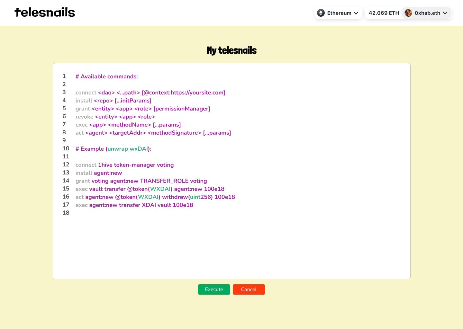This screenshot has width=463, height=329.
Task: Click 'exec agent:new transfer XDAI vault' line
Action: (x=134, y=205)
